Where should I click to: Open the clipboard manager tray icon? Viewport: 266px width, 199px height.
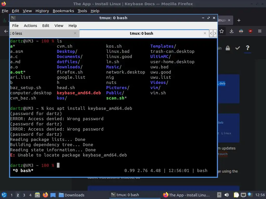click(236, 195)
